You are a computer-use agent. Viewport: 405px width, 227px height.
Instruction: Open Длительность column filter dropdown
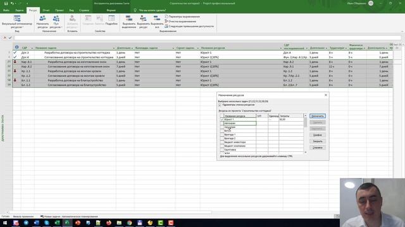pos(132,48)
